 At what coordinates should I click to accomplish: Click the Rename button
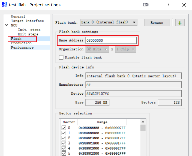[157, 23]
